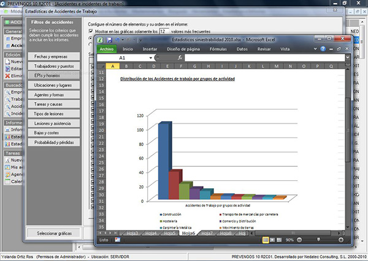Open the first Estadísticas chart icon item

coord(7,137)
